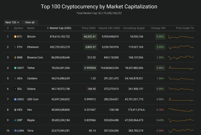
Task: Click Cardano 1.66% change value
Action: (x=160, y=78)
